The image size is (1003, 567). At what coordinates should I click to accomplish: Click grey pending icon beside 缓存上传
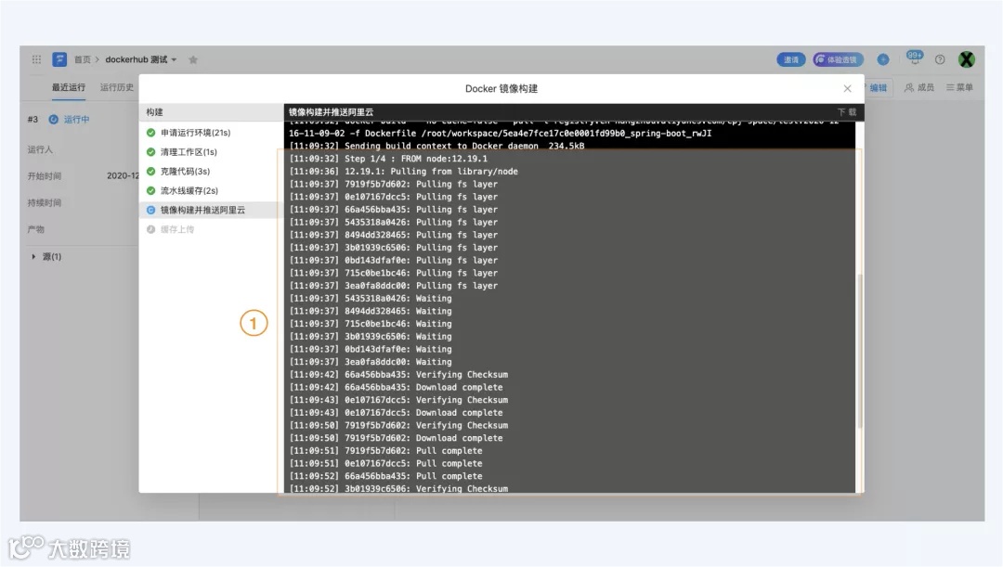tap(151, 229)
